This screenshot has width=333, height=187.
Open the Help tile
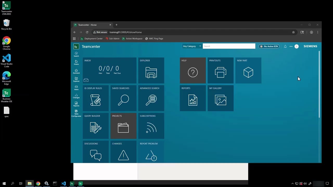coord(193,70)
